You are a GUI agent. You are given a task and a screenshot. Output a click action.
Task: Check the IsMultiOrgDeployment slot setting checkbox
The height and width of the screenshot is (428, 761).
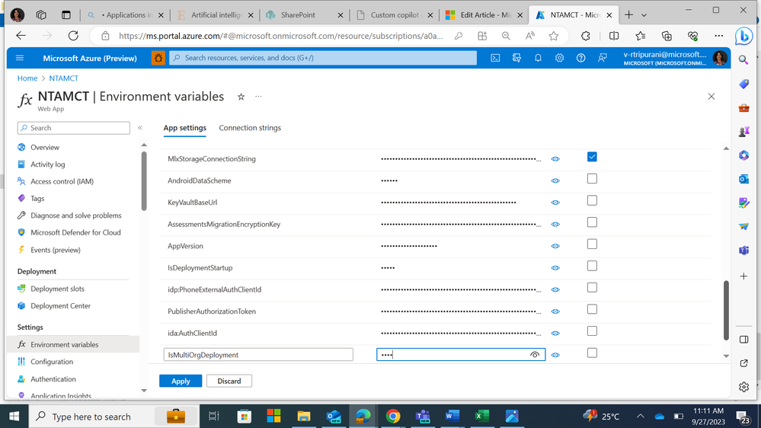(592, 353)
